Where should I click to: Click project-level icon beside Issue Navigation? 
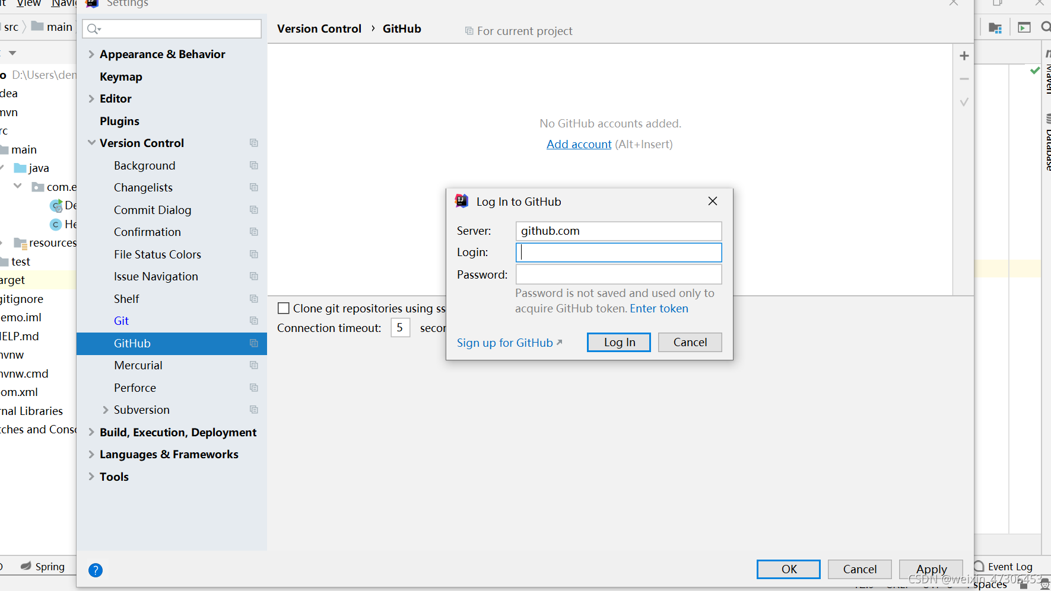pyautogui.click(x=254, y=276)
